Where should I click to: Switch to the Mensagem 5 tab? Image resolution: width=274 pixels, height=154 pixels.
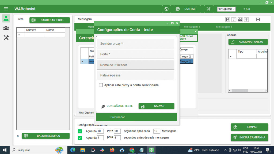click(x=224, y=27)
